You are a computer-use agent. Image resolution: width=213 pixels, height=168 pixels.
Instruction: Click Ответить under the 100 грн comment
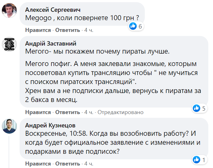tap(67, 30)
